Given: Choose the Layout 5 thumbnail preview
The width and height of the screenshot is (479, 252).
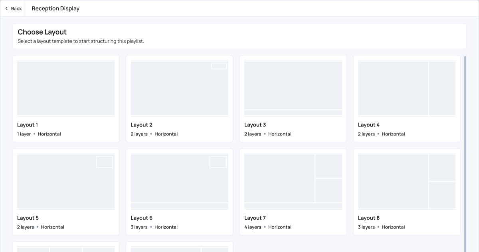Looking at the screenshot, I should [66, 182].
